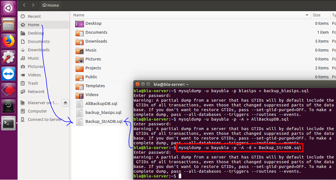Open Pictures in sidebar
Image resolution: width=336 pixels, height=180 pixels.
click(44, 67)
